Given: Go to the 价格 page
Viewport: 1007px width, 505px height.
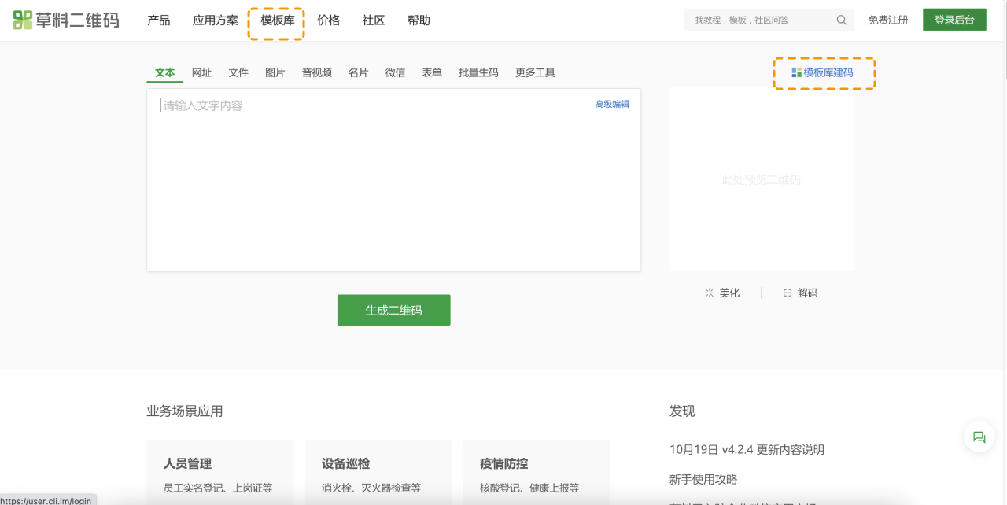Looking at the screenshot, I should (328, 20).
